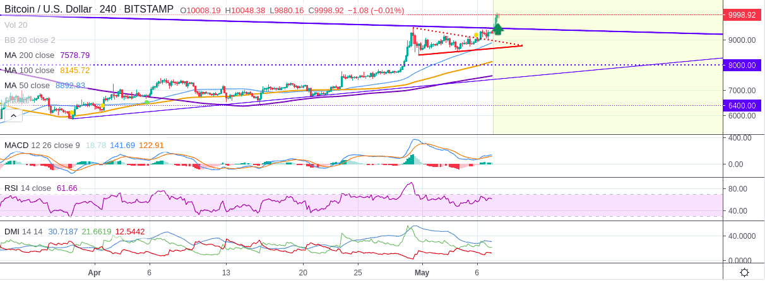
Task: Select the RSI 14 close legend
Action: tap(27, 188)
